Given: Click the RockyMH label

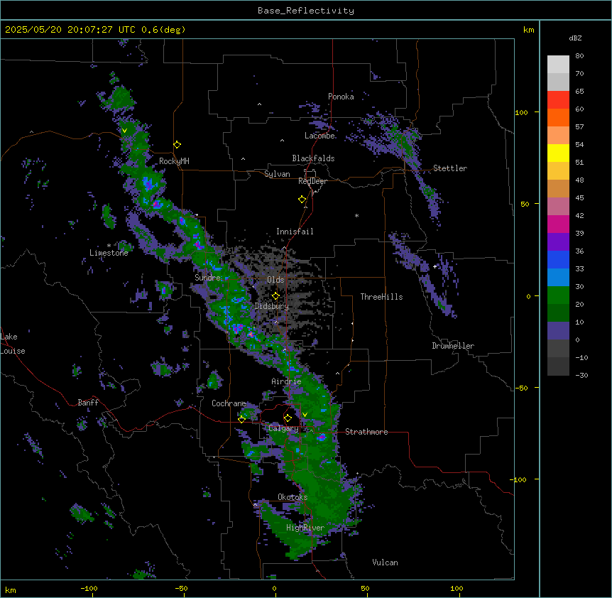Looking at the screenshot, I should (x=174, y=161).
